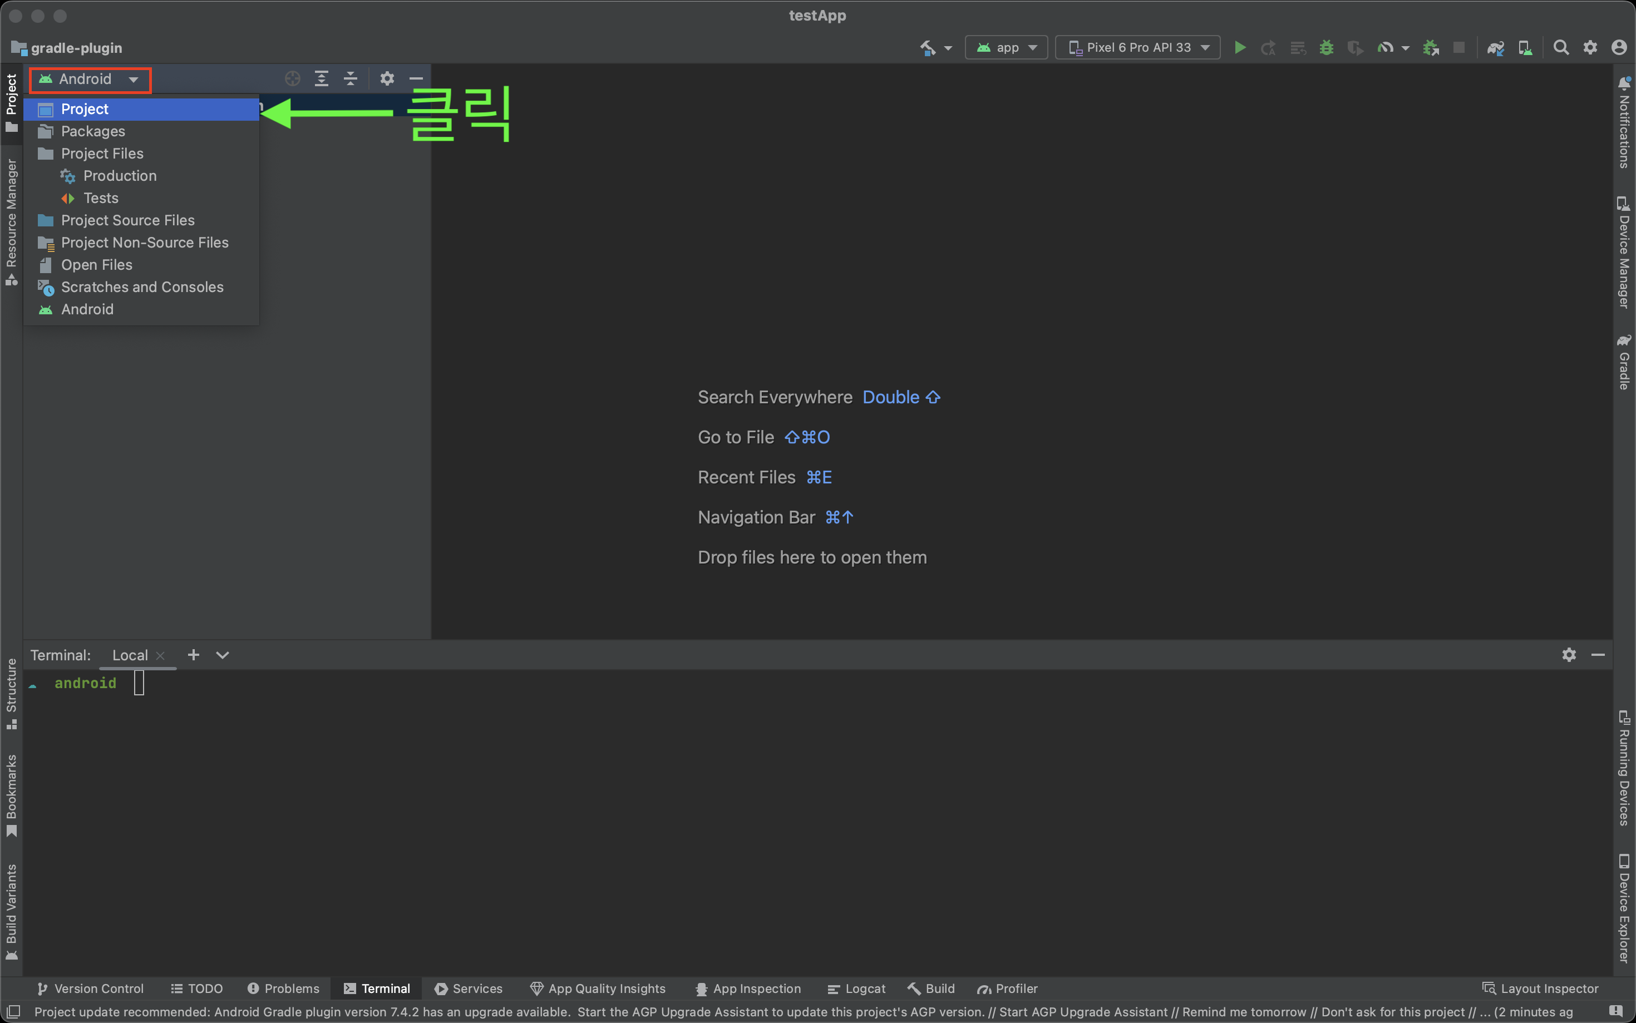
Task: Open Device Manager icon in toolbar
Action: tap(1524, 48)
